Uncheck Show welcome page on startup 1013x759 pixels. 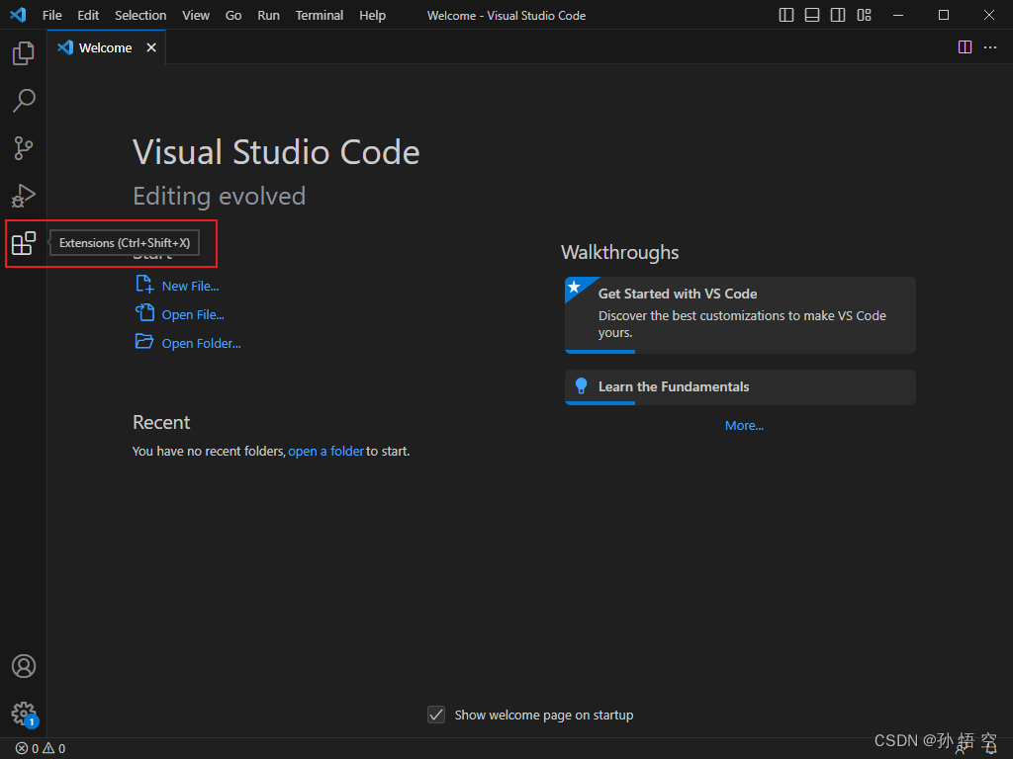pos(436,715)
